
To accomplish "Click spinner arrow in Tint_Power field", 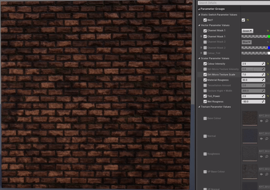I will click(263, 96).
